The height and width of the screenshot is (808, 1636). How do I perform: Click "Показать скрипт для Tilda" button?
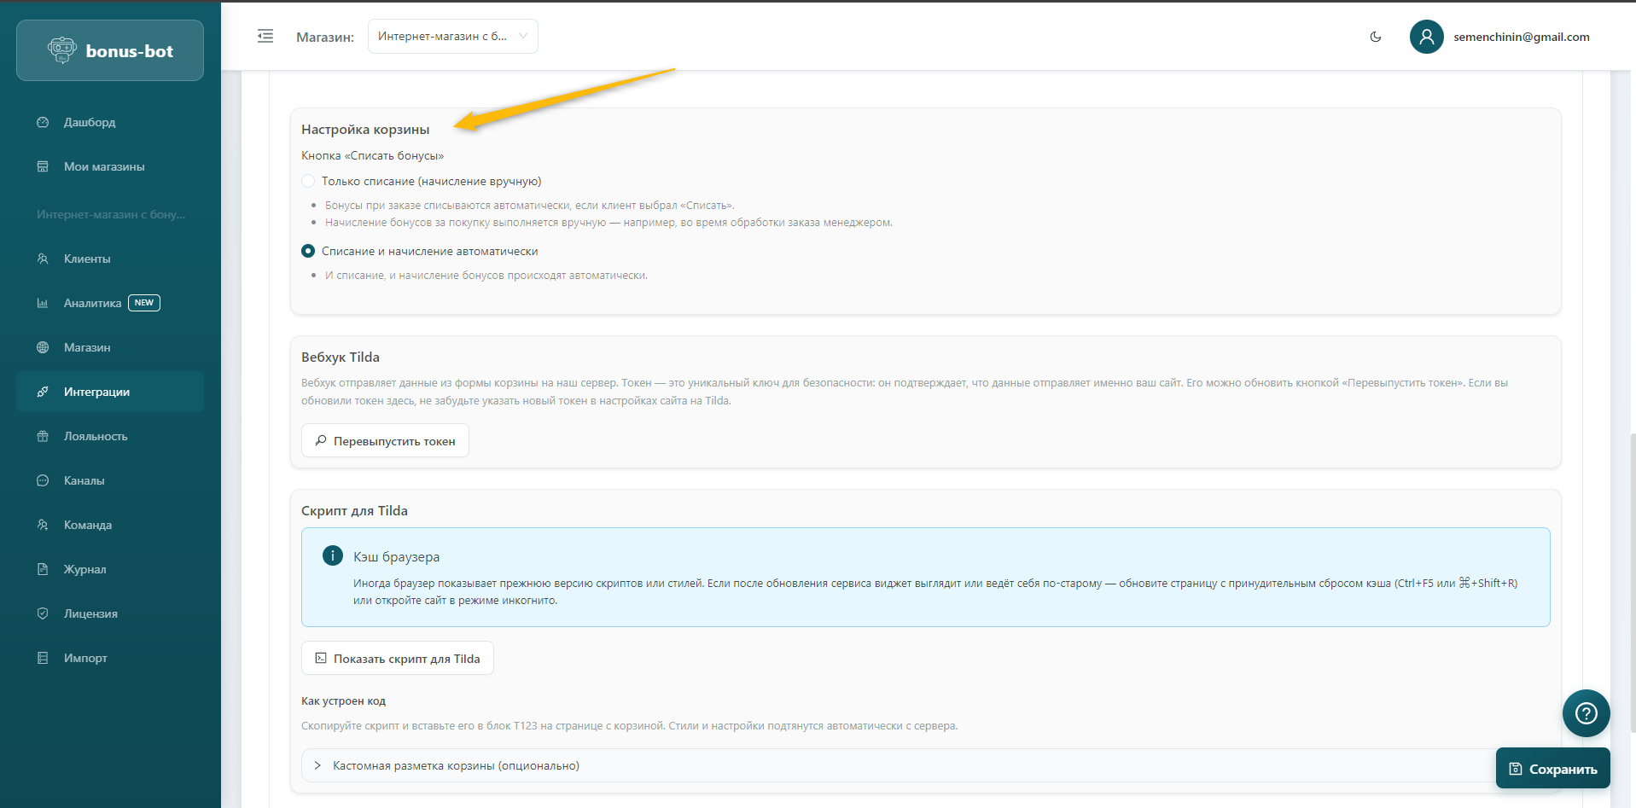pos(397,659)
